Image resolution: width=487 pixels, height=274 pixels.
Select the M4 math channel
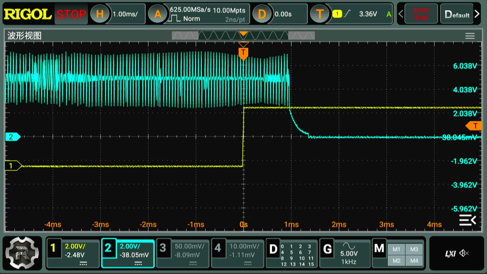tap(414, 261)
